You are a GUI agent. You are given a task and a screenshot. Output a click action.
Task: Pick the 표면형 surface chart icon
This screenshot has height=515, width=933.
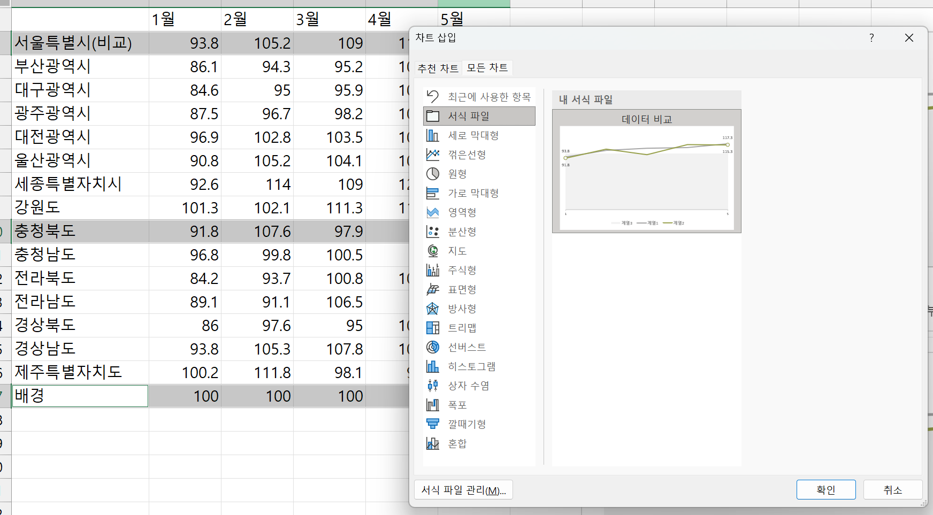(x=433, y=289)
